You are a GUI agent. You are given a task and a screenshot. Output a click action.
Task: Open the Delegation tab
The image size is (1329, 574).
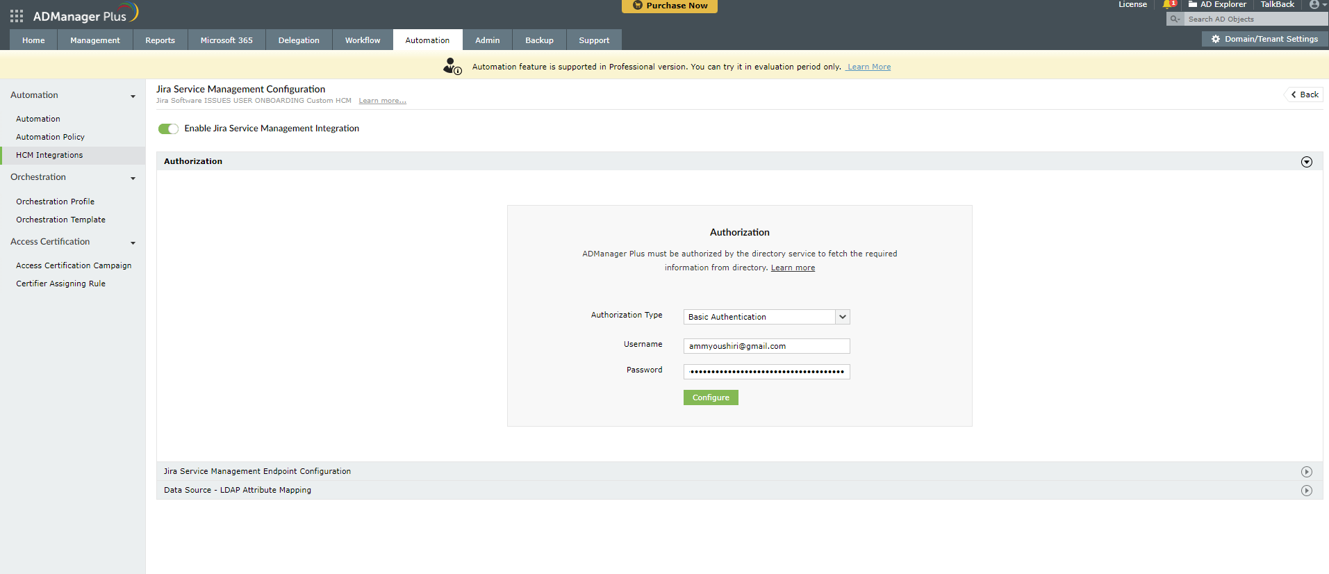299,40
